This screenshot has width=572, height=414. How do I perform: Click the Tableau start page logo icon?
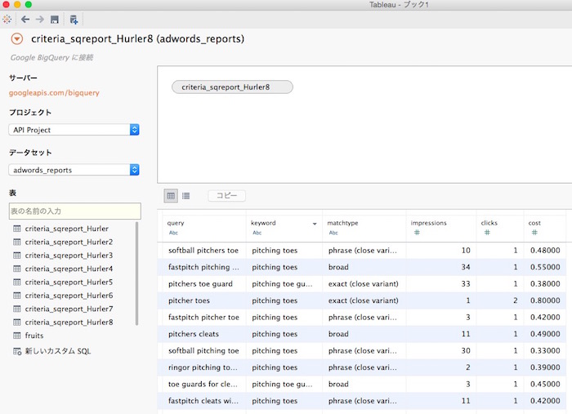pos(7,20)
